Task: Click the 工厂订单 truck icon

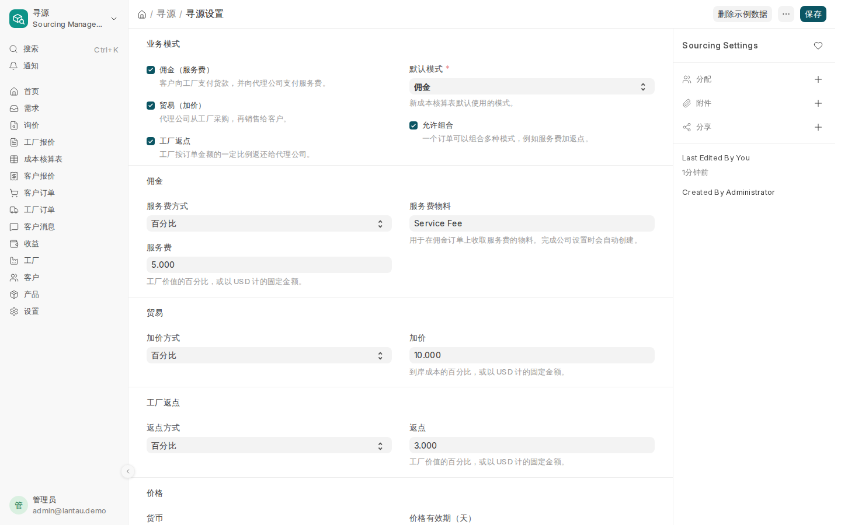Action: 14,210
